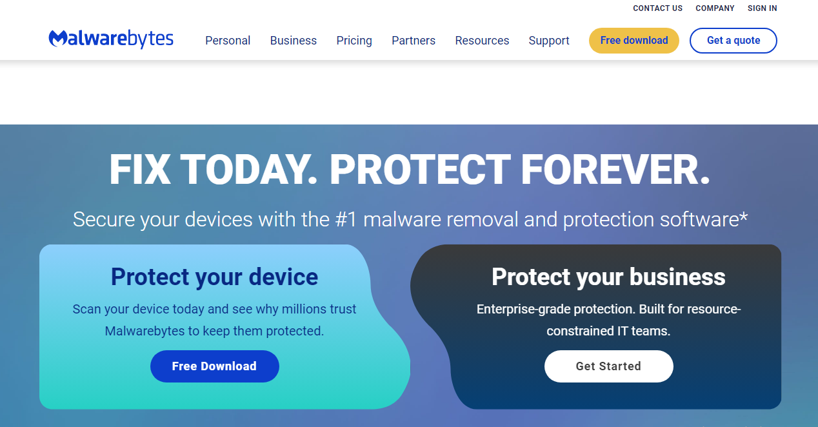Screen dimensions: 818x427
Task: Select Support in the navigation bar
Action: pyautogui.click(x=549, y=41)
